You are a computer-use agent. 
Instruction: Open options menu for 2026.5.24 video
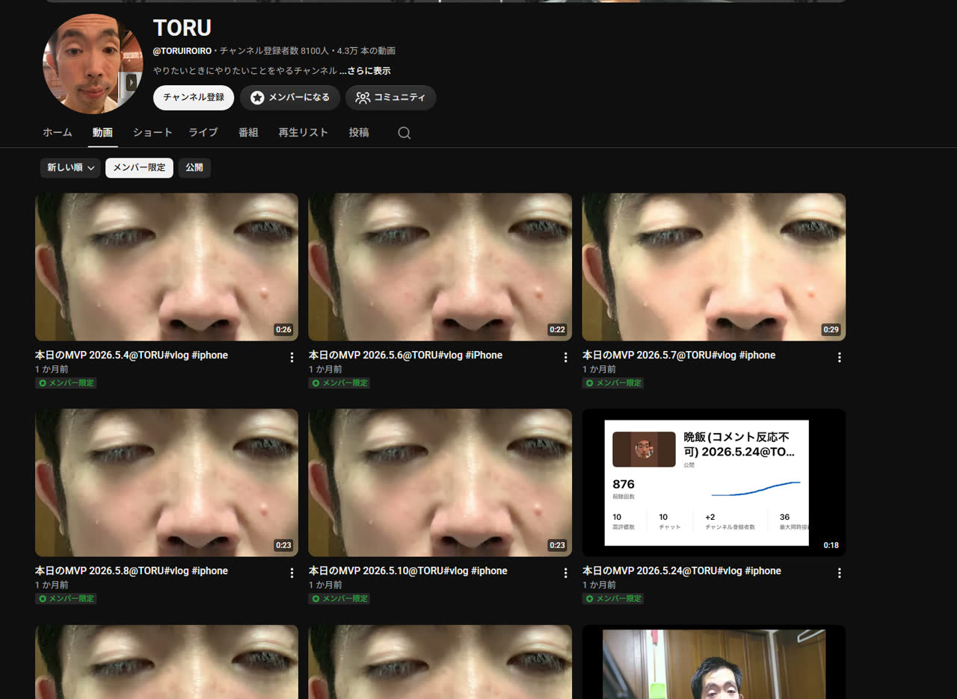(x=839, y=573)
